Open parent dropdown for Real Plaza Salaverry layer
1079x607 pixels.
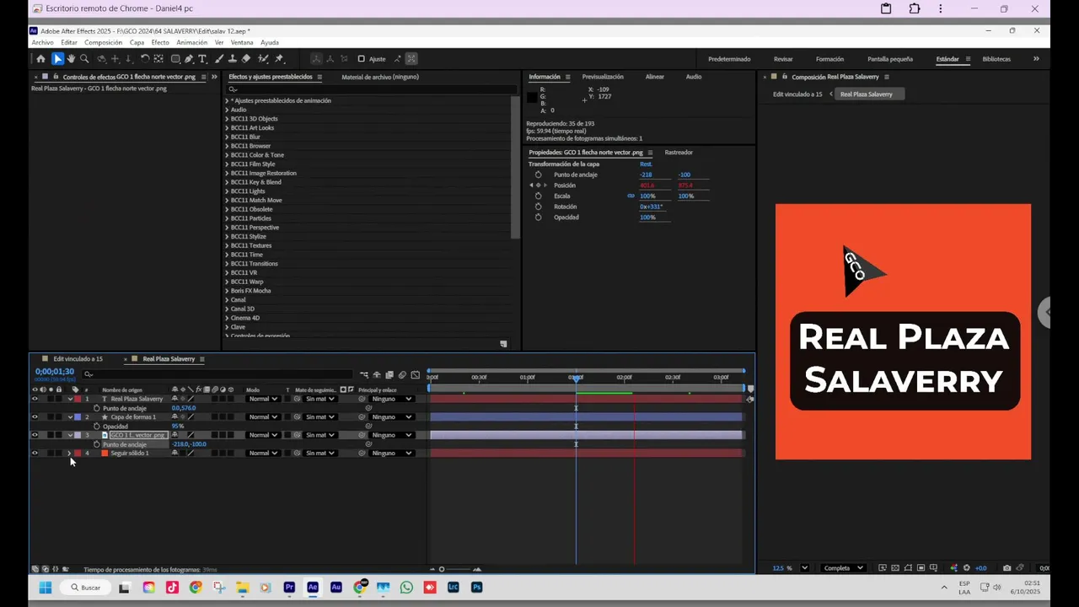coord(392,399)
